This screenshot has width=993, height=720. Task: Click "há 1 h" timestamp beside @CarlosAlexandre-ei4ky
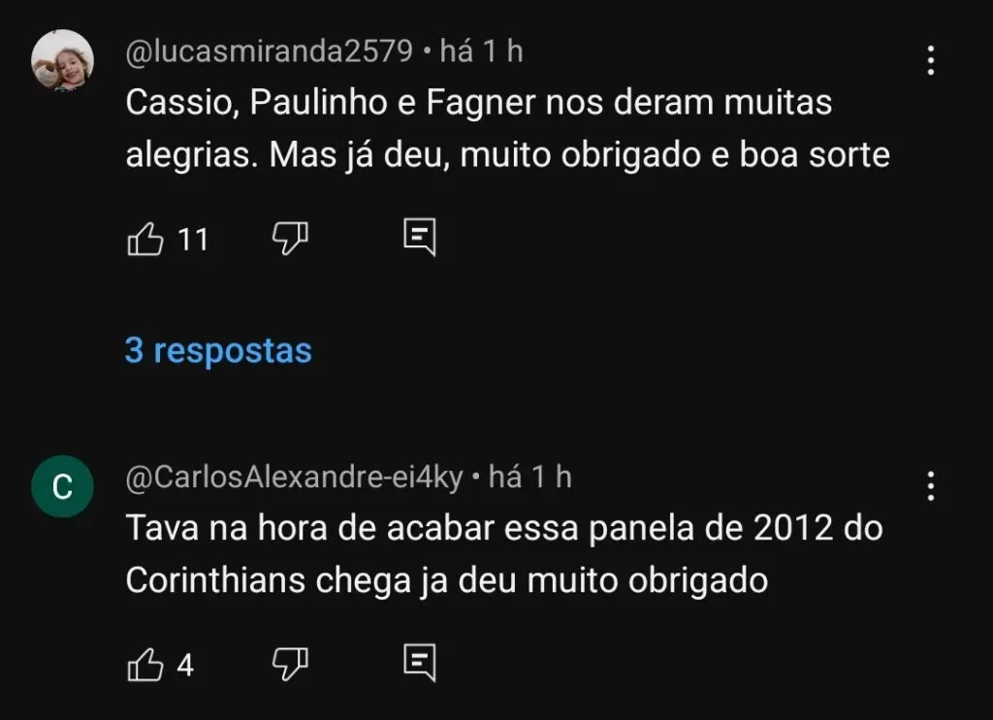(x=530, y=476)
